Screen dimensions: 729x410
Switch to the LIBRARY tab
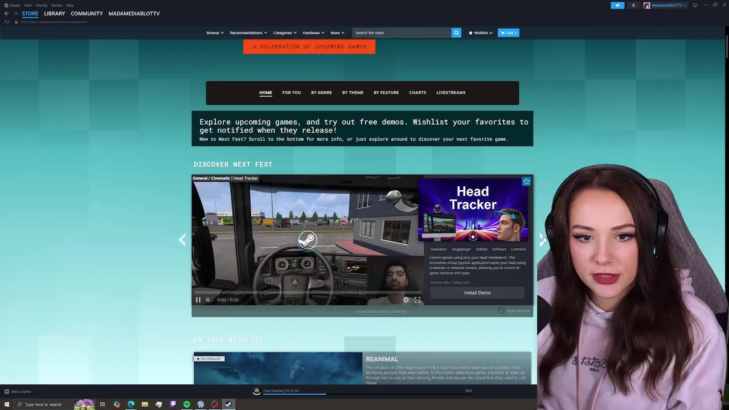[55, 14]
